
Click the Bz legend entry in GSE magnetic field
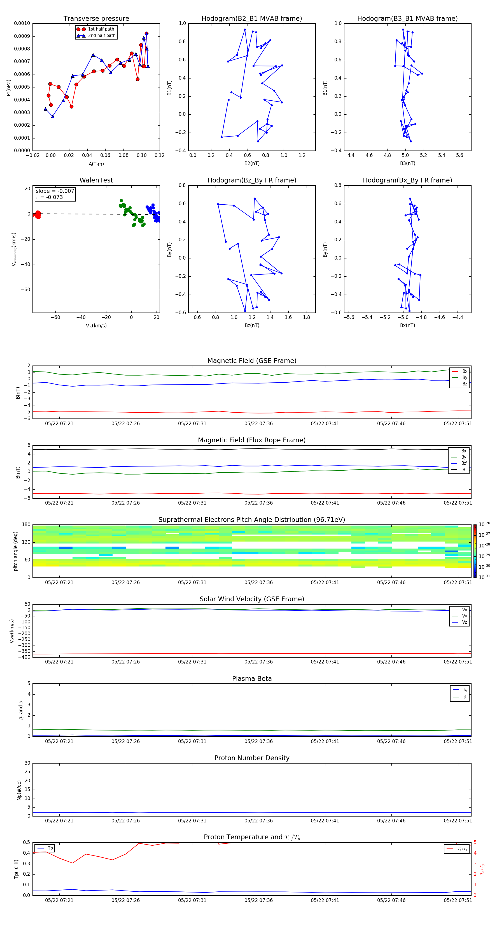pos(459,384)
